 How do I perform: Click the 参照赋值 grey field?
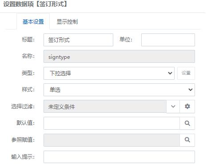tap(111, 140)
